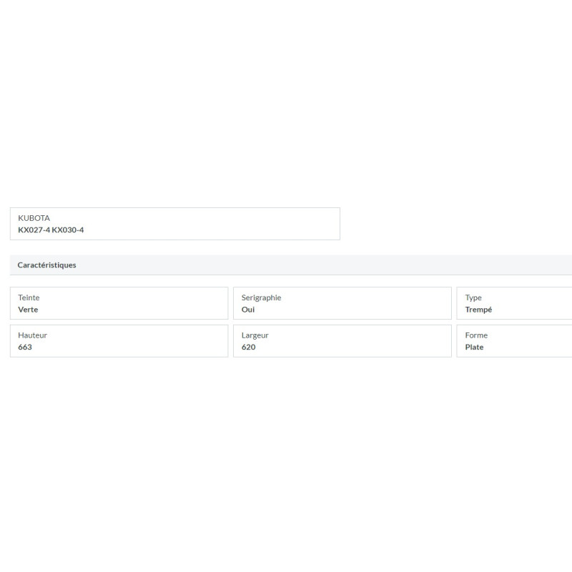This screenshot has height=572, width=572.
Task: Click the Caractéristiques section header
Action: [46, 265]
